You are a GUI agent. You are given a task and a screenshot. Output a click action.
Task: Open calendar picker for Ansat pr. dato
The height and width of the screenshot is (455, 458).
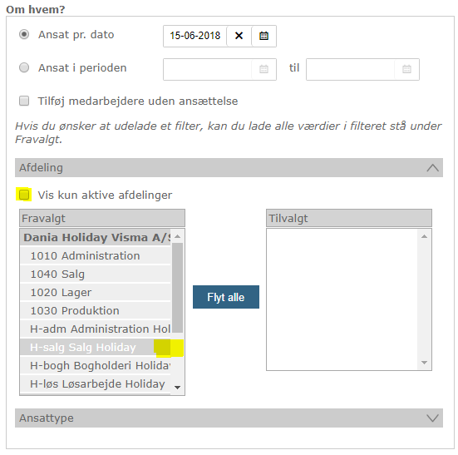(x=263, y=36)
